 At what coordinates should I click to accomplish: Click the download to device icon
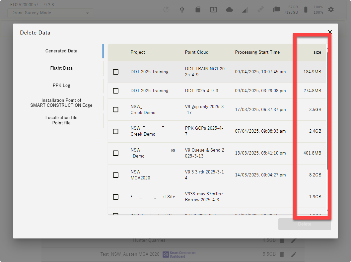(214, 9)
